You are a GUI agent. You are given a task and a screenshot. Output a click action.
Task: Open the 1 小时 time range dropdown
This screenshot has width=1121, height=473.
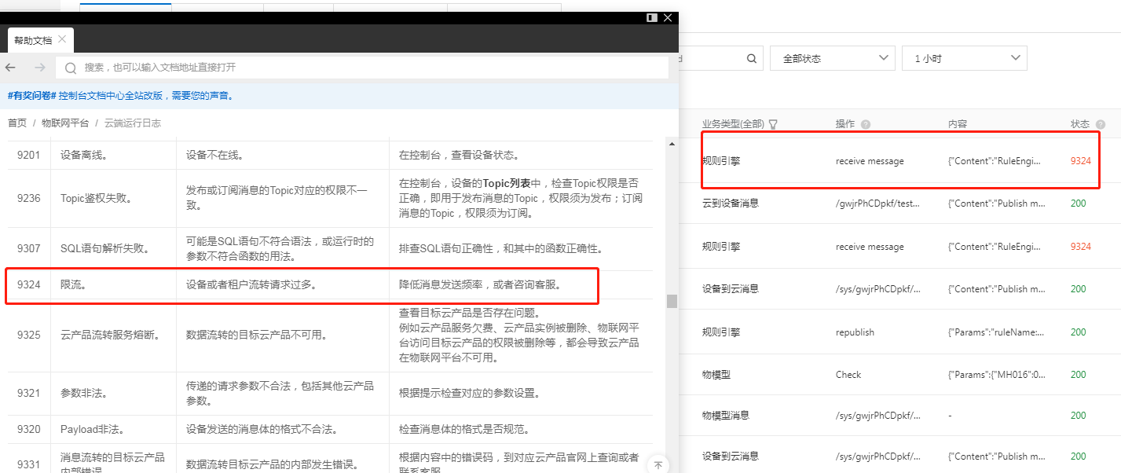coord(965,58)
